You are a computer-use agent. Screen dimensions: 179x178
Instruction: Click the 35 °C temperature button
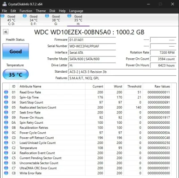point(16,74)
